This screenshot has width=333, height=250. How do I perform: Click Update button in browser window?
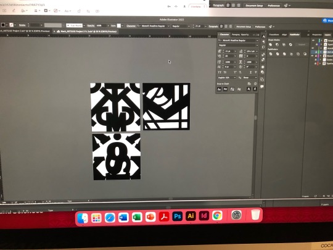tap(198, 7)
